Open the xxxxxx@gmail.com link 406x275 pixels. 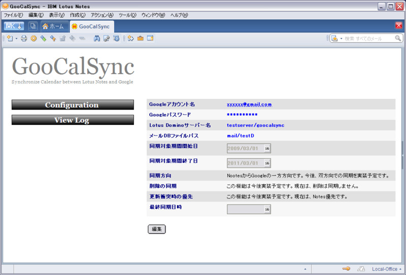click(249, 105)
